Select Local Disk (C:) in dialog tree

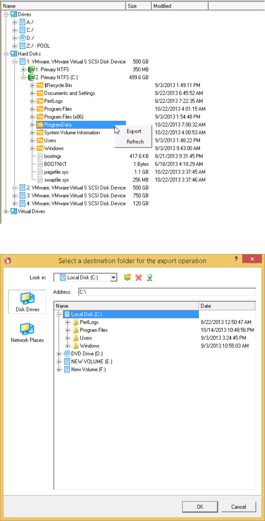[131, 314]
